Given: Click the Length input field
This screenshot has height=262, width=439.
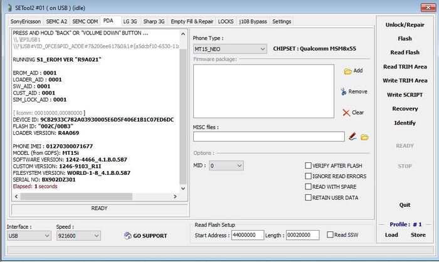Looking at the screenshot, I should pos(302,235).
